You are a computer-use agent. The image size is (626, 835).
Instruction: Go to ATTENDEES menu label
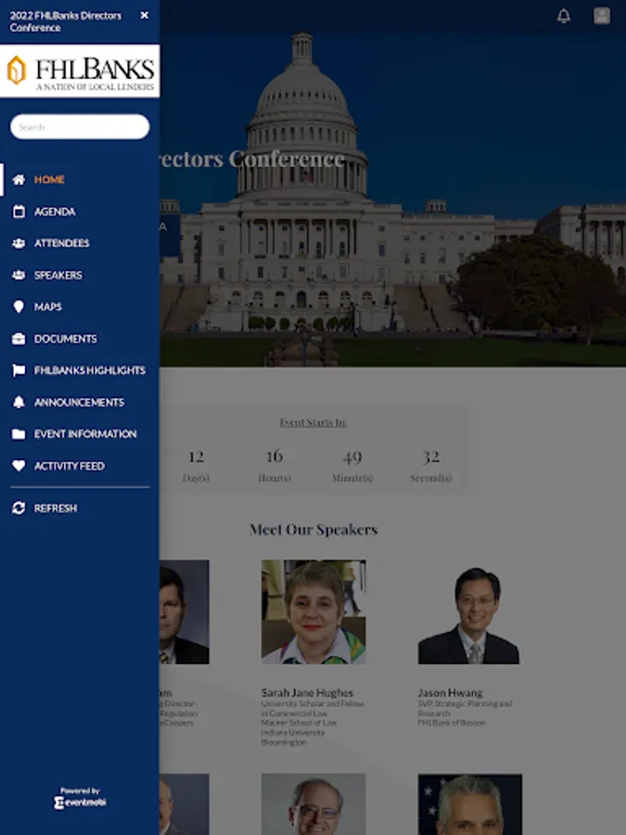click(x=62, y=243)
